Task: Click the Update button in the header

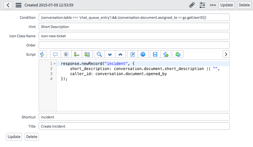Action: click(x=226, y=5)
